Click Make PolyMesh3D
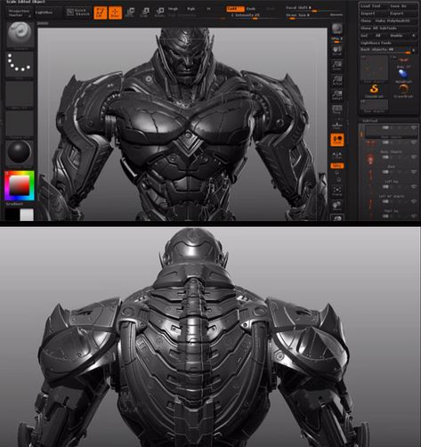 click(x=393, y=20)
